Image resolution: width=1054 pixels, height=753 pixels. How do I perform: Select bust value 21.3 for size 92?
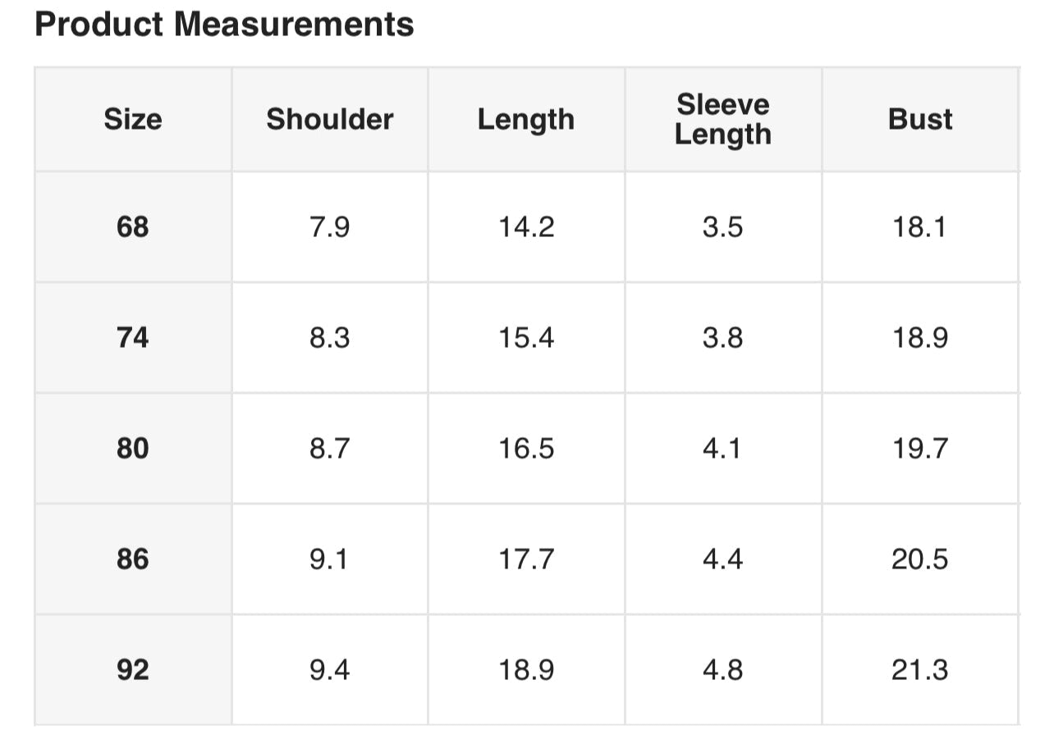[x=920, y=670]
